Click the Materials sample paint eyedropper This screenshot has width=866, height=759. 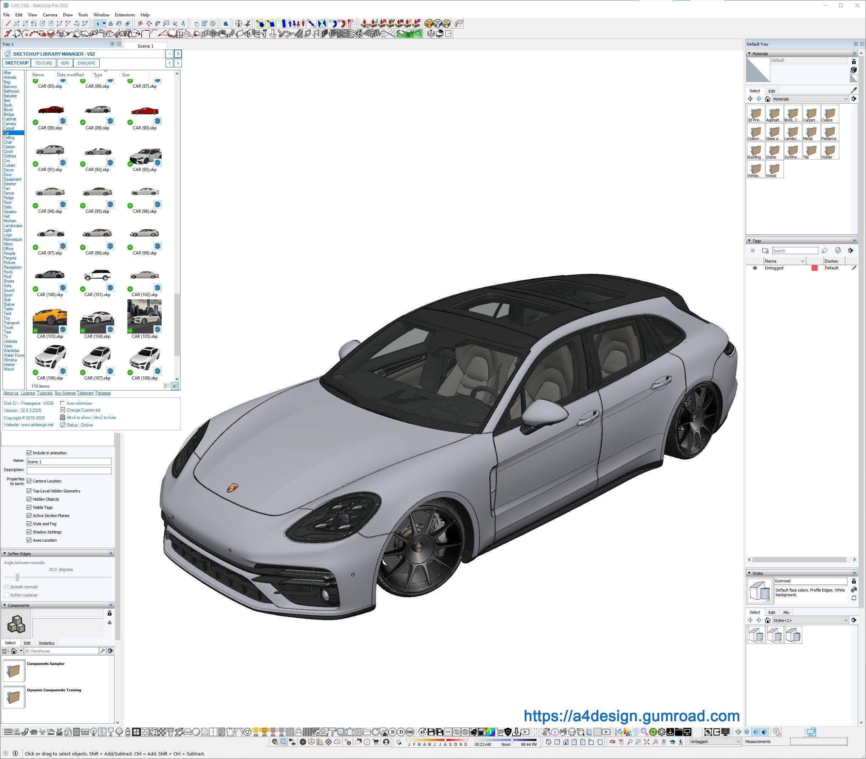click(853, 90)
